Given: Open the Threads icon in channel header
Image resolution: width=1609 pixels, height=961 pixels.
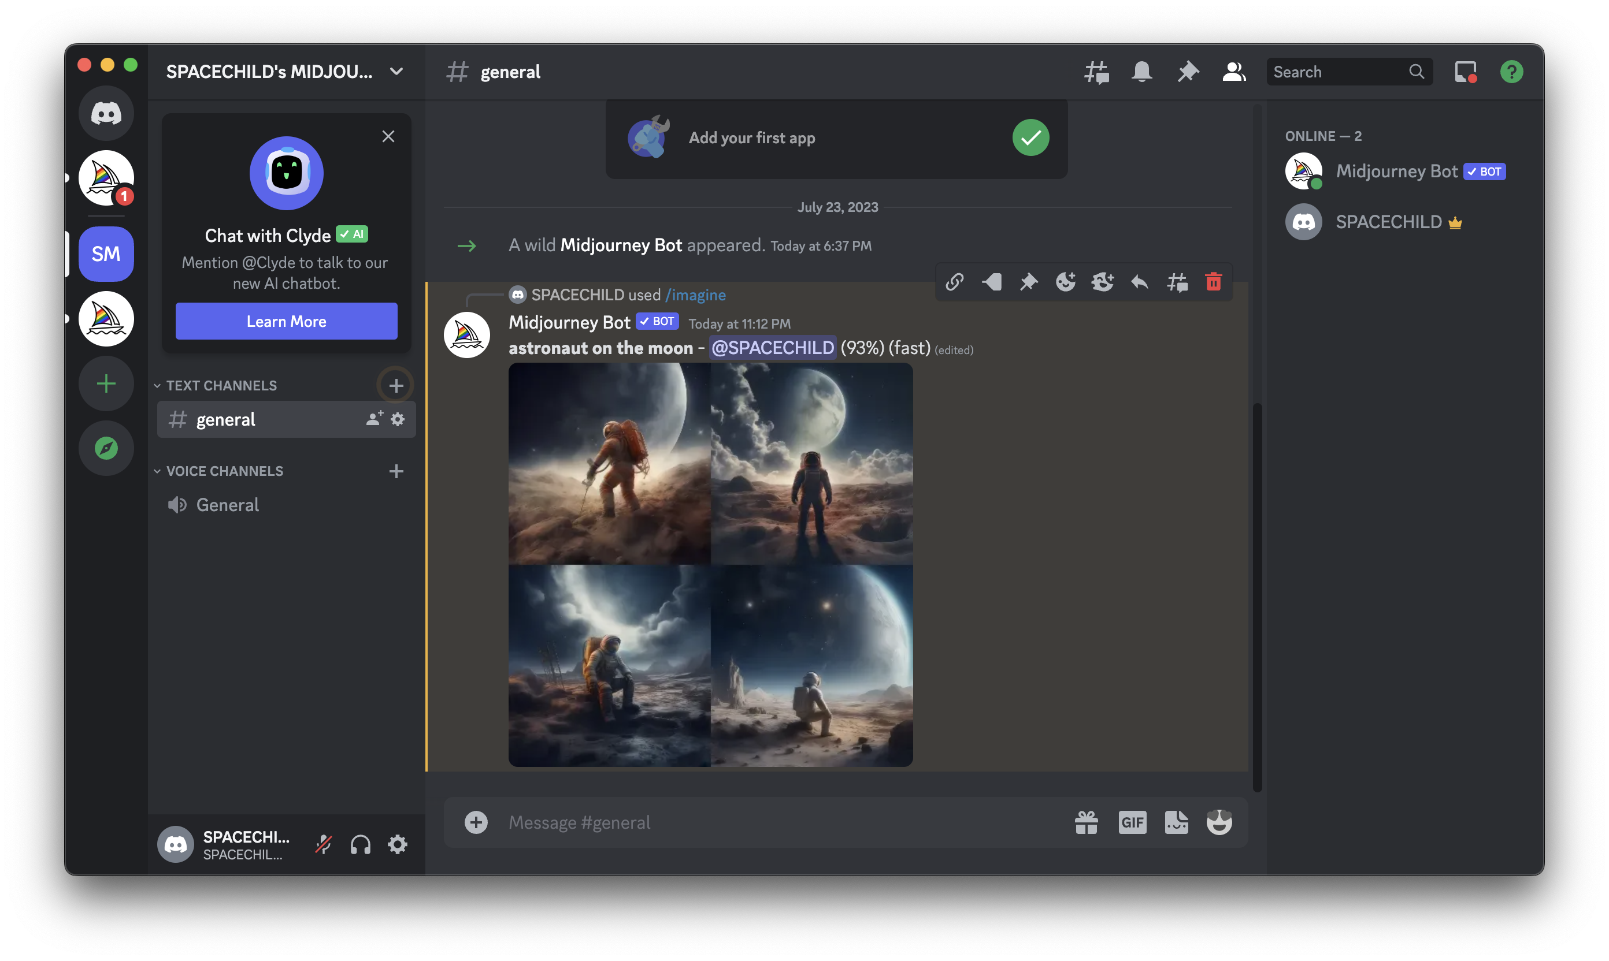Looking at the screenshot, I should 1096,72.
